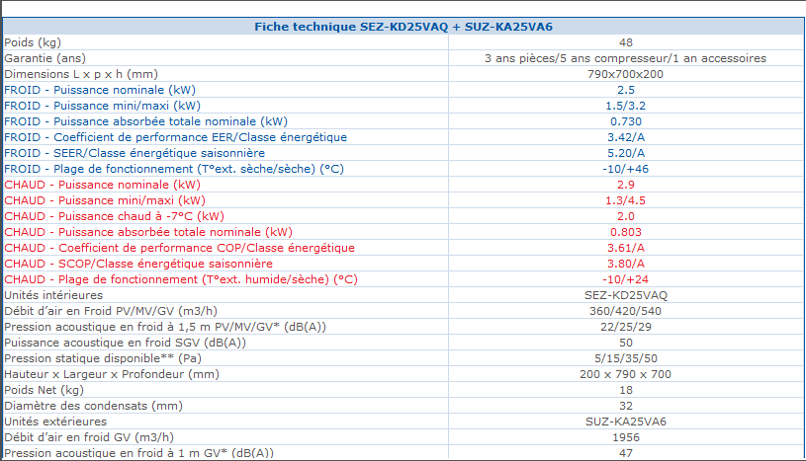Image resolution: width=806 pixels, height=461 pixels.
Task: Click the SCOP value 3.80/A
Action: click(x=626, y=264)
